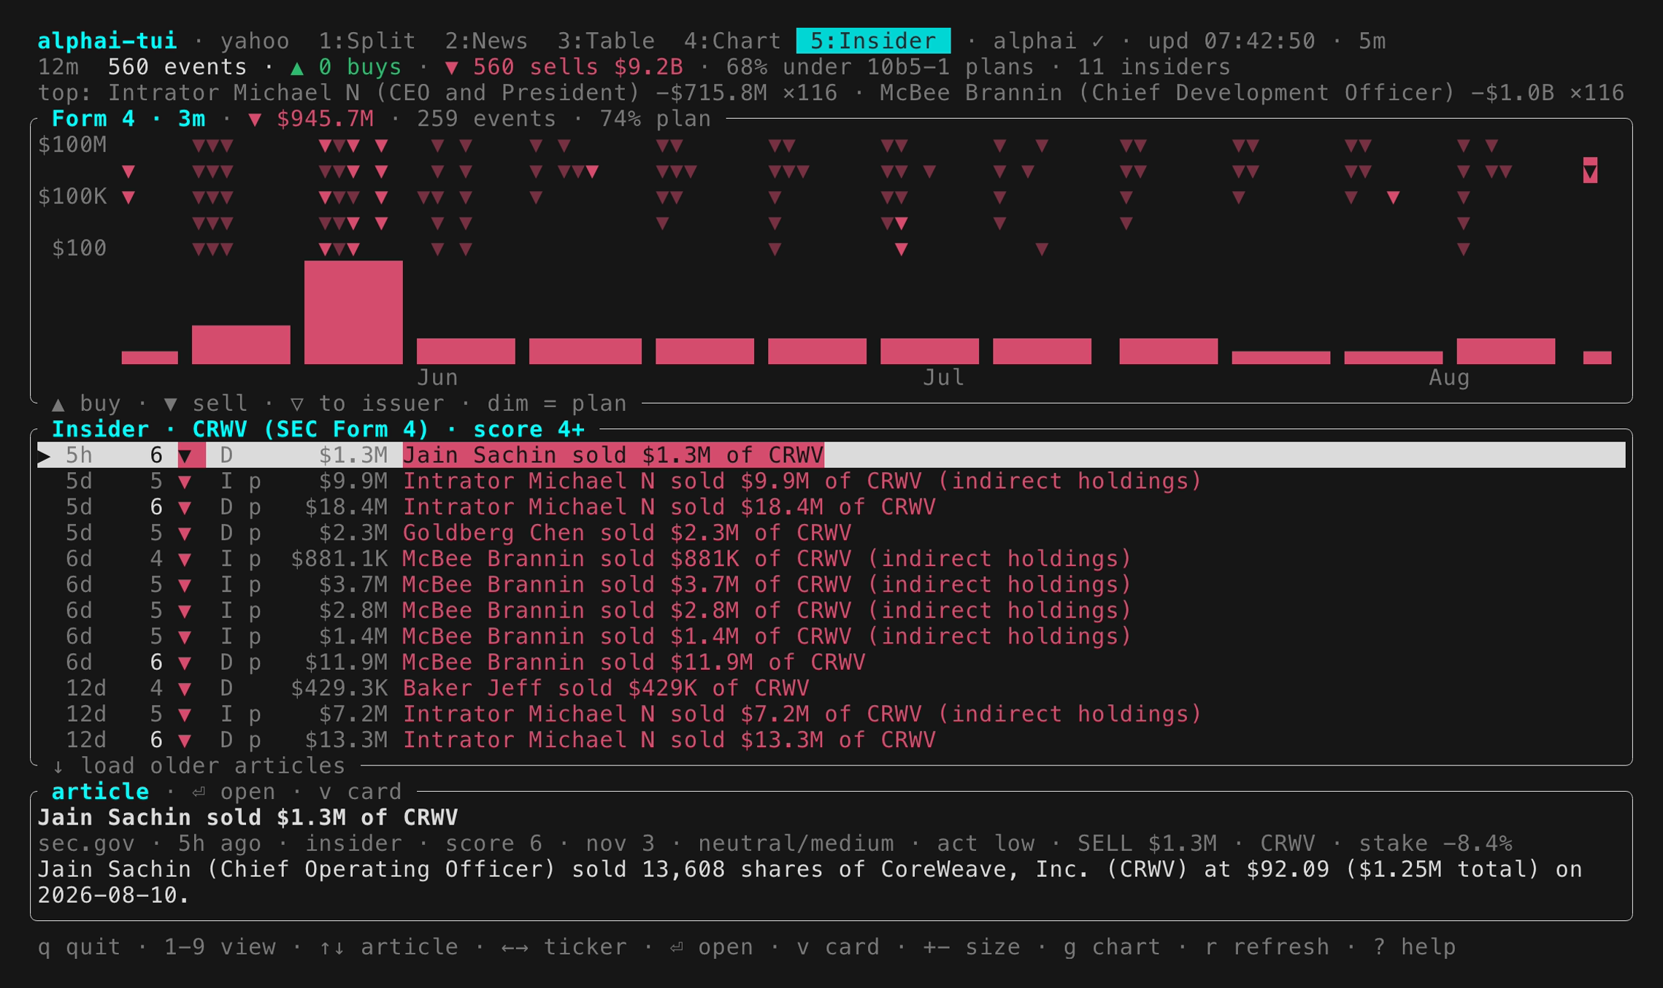Screen dimensions: 1663x988
Task: Click the 'upd 07:42:50' timestamp
Action: 1232,41
